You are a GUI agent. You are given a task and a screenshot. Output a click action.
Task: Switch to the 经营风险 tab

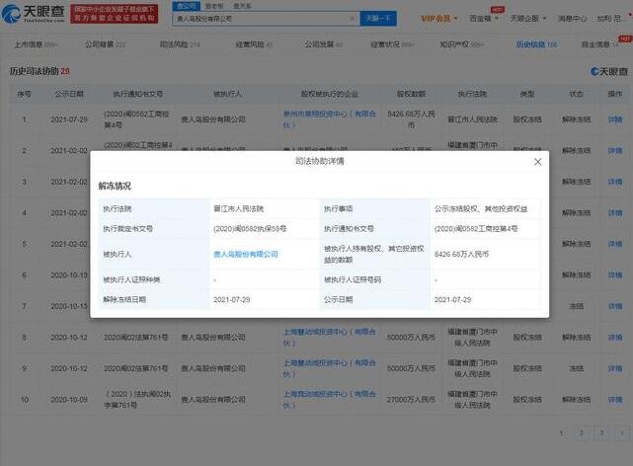coord(254,44)
